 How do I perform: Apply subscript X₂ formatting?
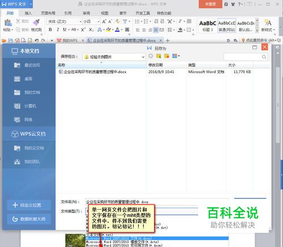(91, 29)
